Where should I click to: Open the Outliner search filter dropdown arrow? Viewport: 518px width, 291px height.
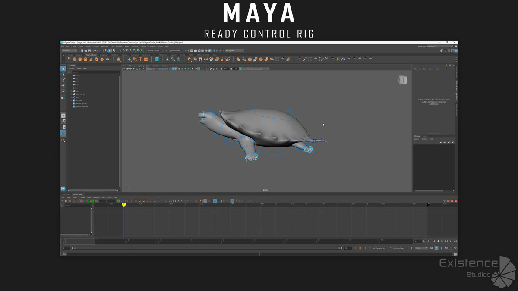click(119, 72)
